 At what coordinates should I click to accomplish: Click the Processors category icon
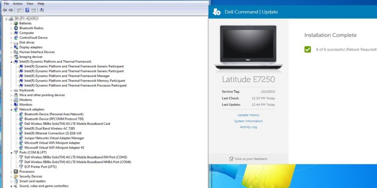click(16, 171)
